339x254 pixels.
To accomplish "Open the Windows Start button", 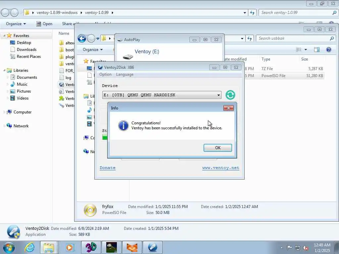I will click(9, 247).
